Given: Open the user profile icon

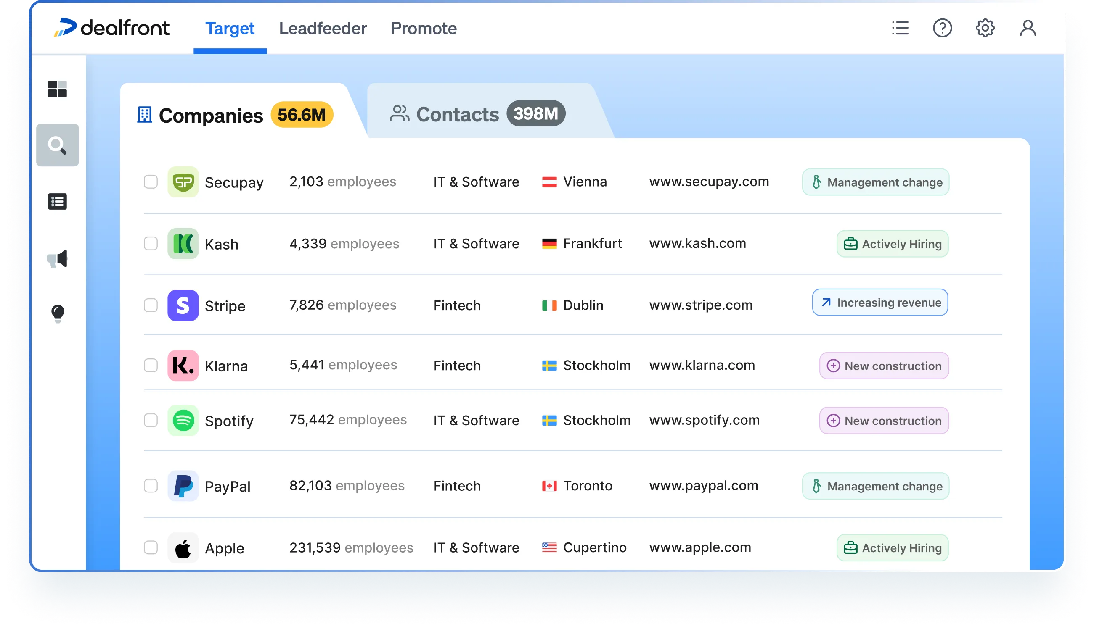Looking at the screenshot, I should pyautogui.click(x=1028, y=29).
